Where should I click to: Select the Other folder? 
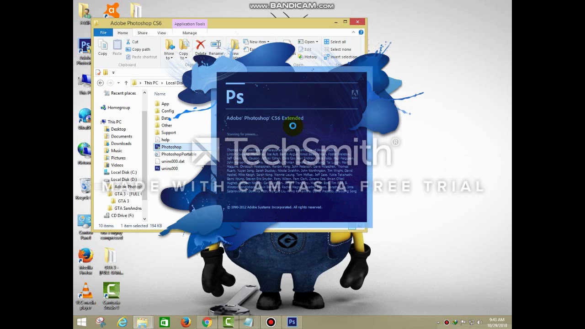point(163,125)
